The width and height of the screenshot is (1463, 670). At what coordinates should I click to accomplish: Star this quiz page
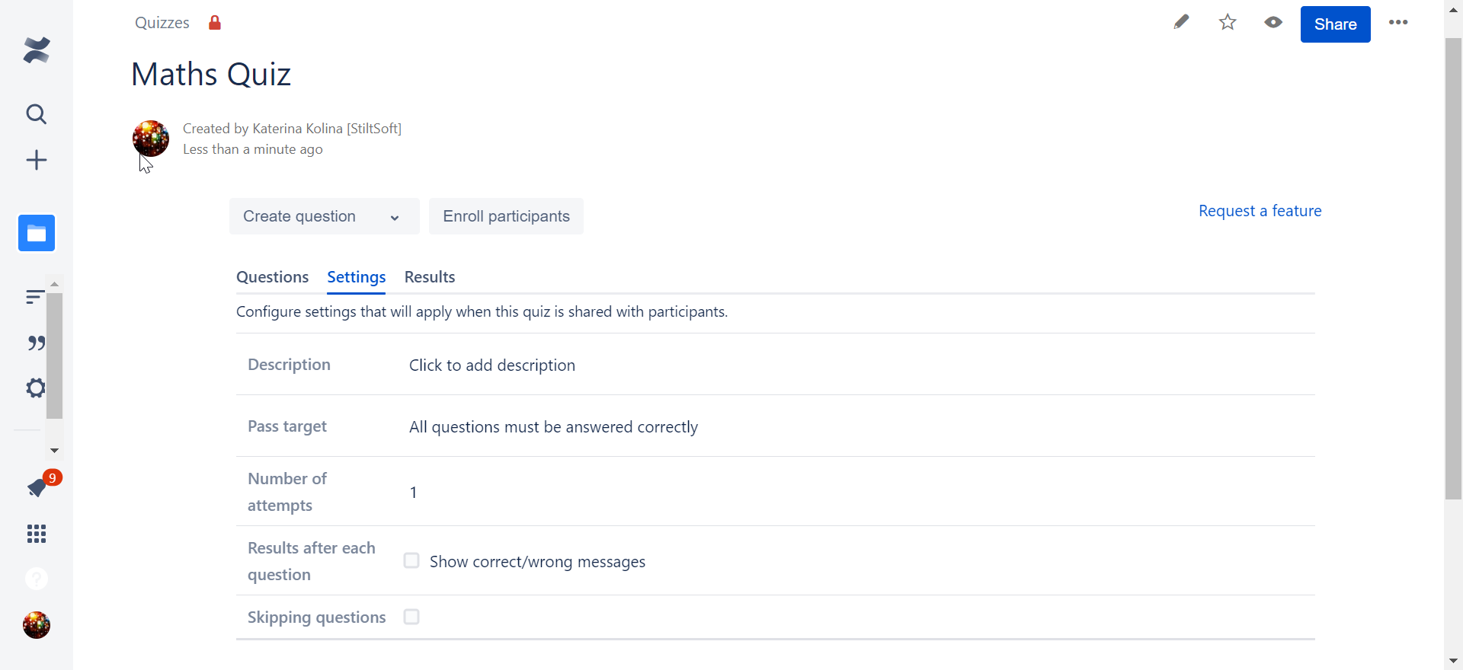(x=1228, y=22)
